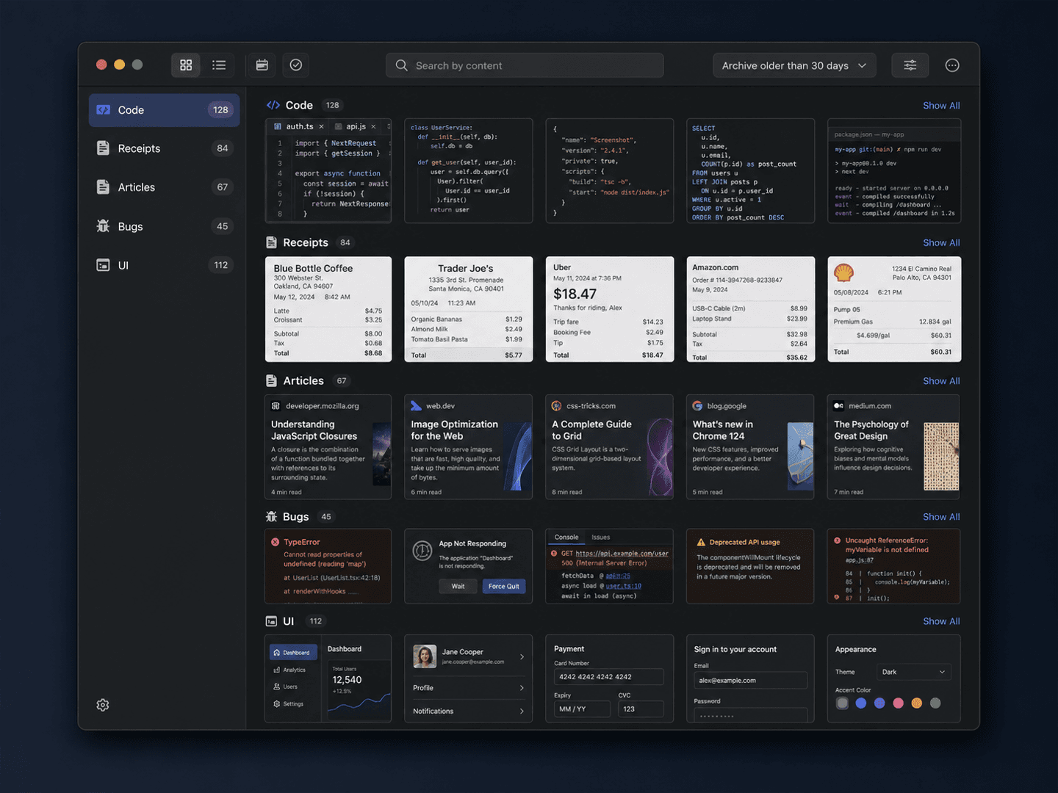Click the UI section header icon

[271, 621]
